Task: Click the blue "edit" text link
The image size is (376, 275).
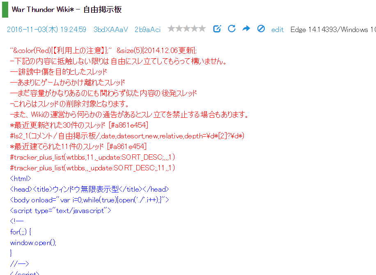Action: click(x=277, y=30)
